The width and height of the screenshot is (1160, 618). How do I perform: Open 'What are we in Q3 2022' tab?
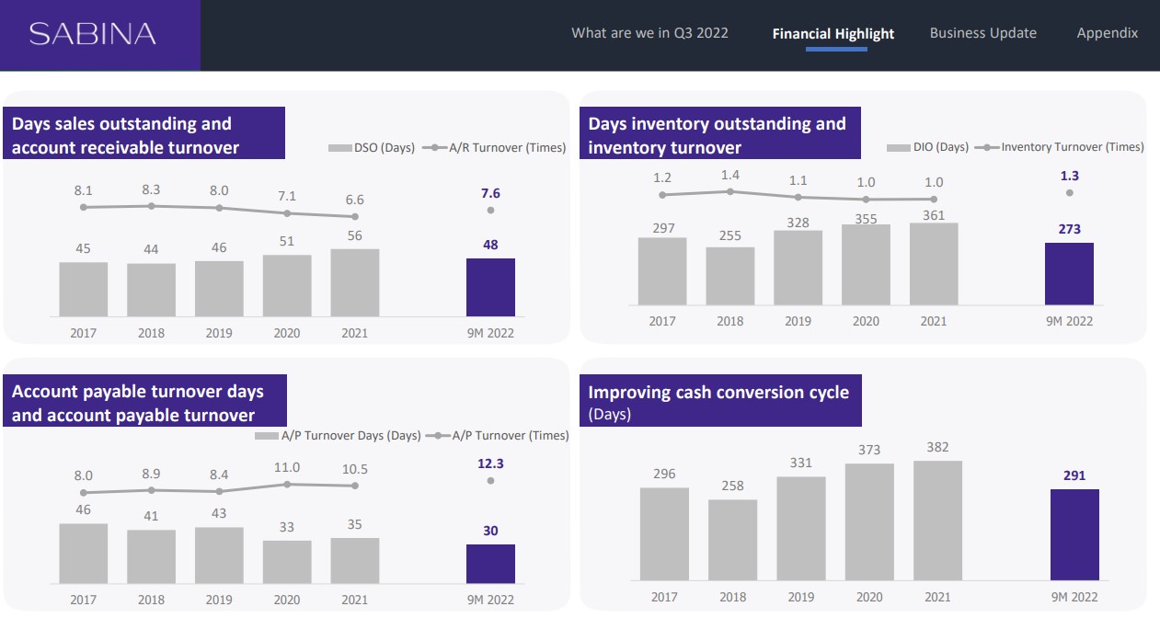(x=649, y=33)
